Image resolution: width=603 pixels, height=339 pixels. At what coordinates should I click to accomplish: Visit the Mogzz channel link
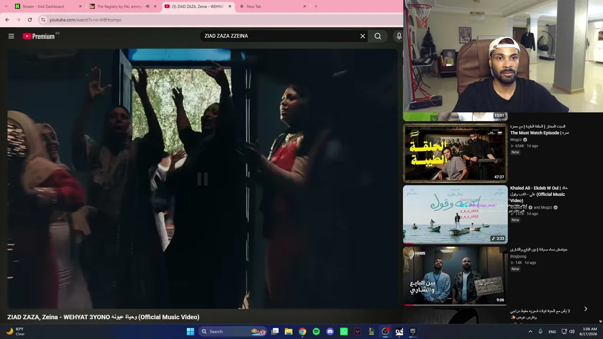click(516, 140)
